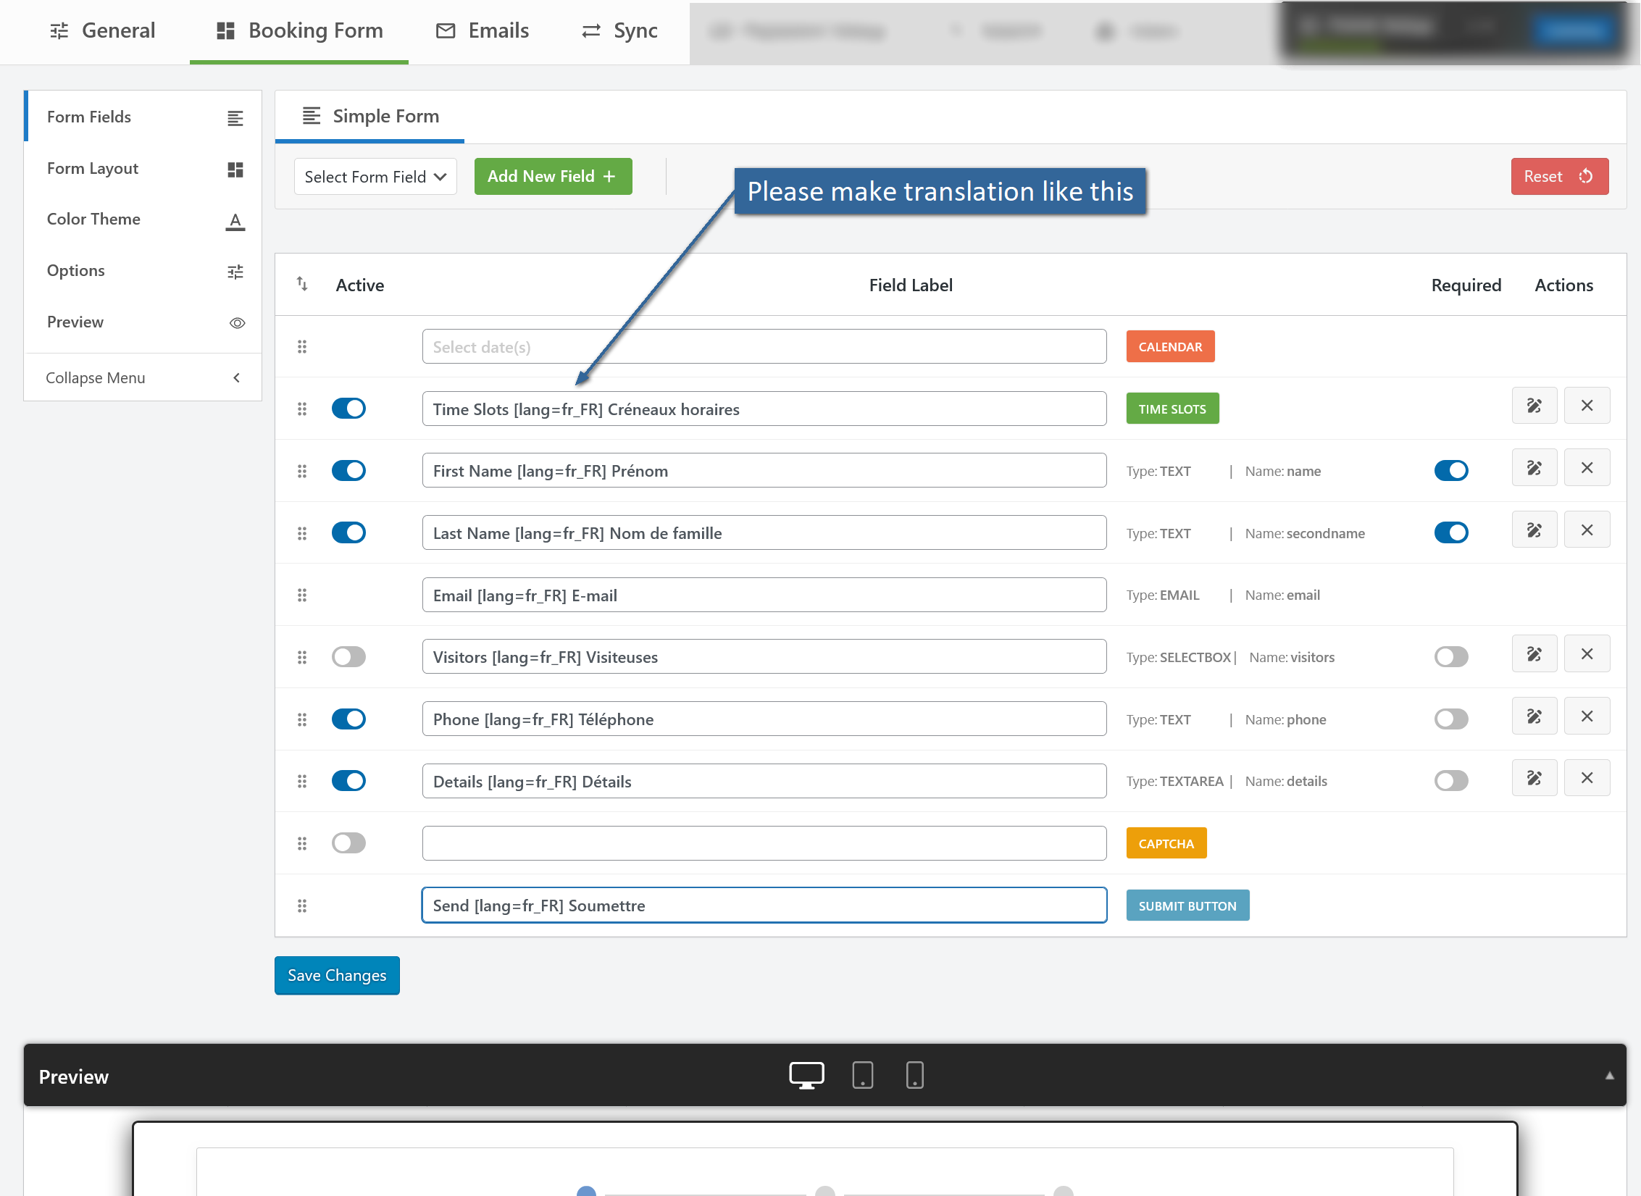
Task: Collapse the Preview panel arrow
Action: click(1609, 1076)
